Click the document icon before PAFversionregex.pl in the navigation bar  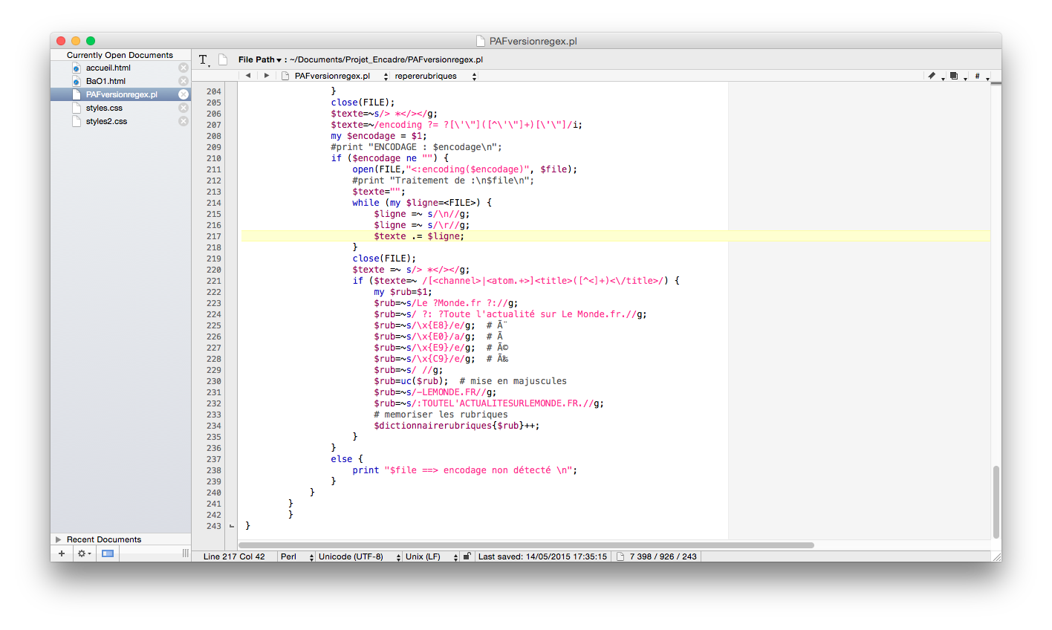tap(285, 76)
